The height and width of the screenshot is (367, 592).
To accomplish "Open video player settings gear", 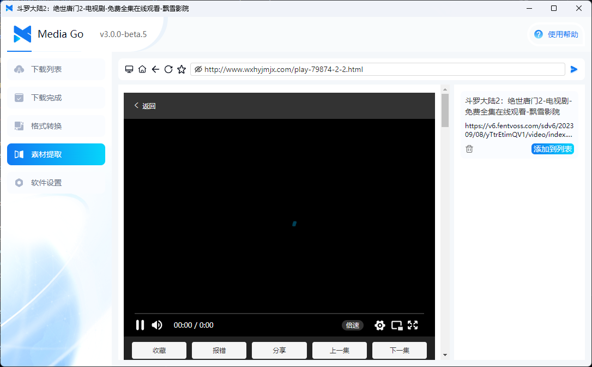I will click(x=380, y=326).
